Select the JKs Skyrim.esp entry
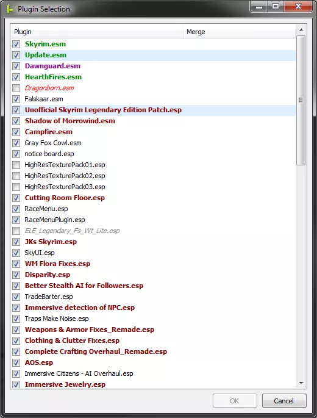This screenshot has height=418, width=317. point(51,242)
